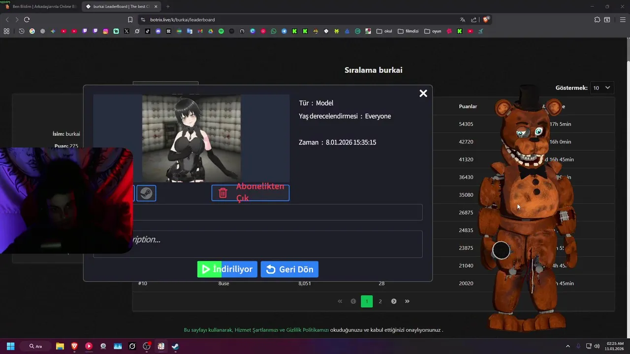
Task: Click the Geri Dön button
Action: pyautogui.click(x=289, y=269)
